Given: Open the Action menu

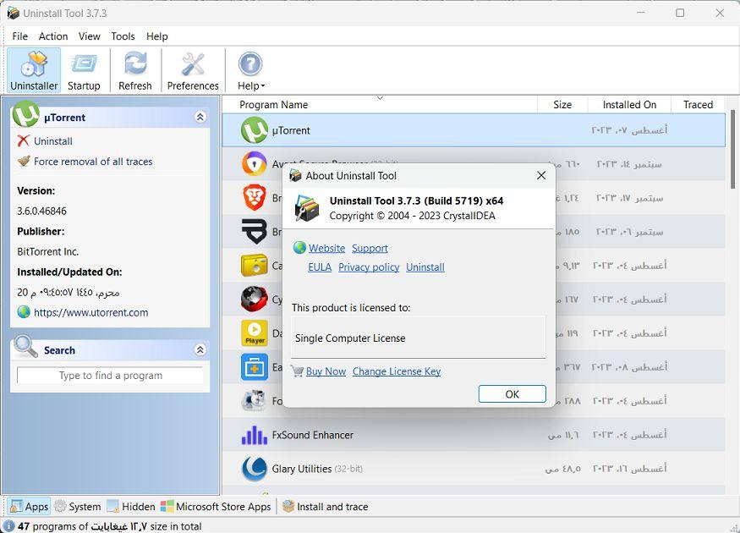Looking at the screenshot, I should pos(53,36).
